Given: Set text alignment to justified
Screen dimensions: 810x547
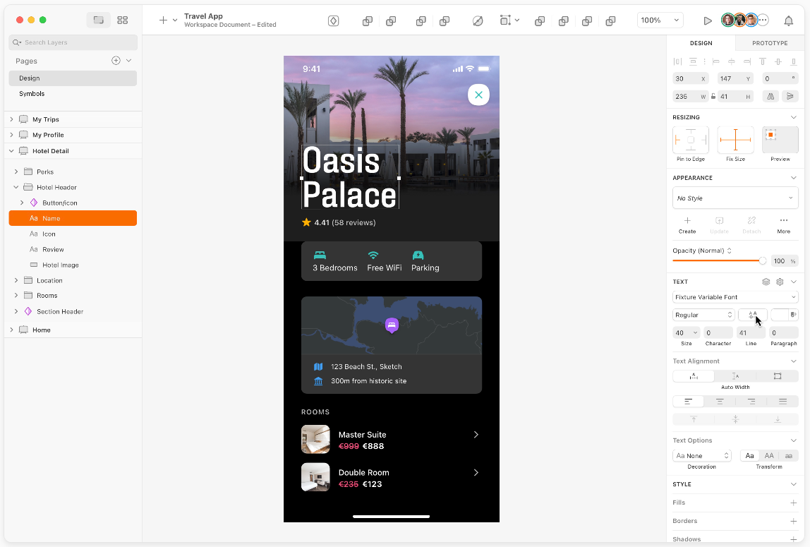Looking at the screenshot, I should coord(782,402).
